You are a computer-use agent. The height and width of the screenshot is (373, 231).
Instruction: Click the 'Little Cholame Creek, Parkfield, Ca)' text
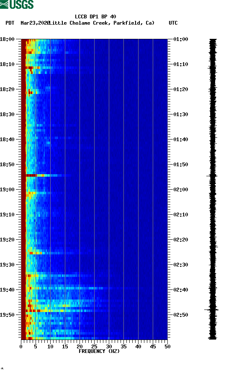coord(102,23)
